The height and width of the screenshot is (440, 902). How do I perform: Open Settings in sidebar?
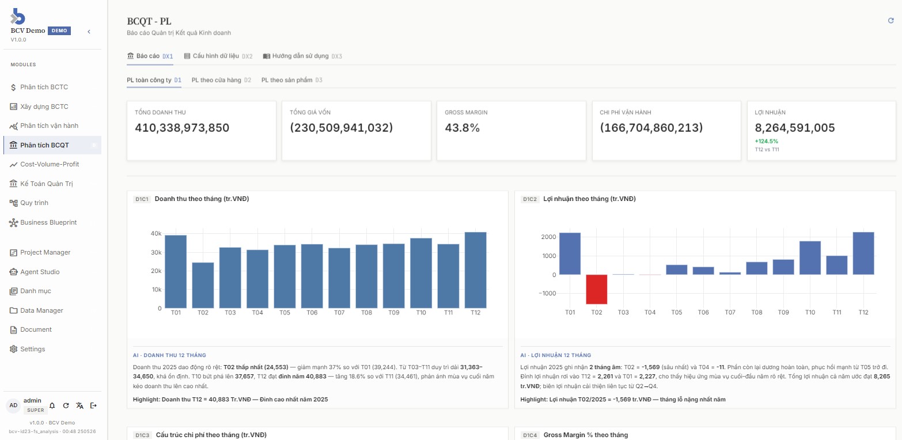point(52,349)
